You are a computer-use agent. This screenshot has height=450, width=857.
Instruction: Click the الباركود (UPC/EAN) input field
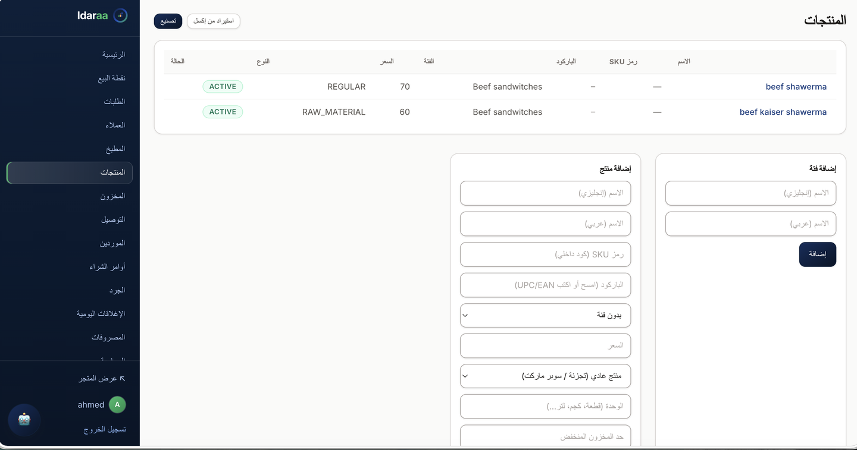pos(545,285)
